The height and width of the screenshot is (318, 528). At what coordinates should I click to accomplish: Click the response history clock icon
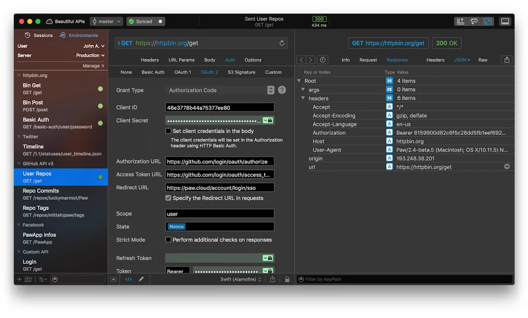tap(322, 60)
